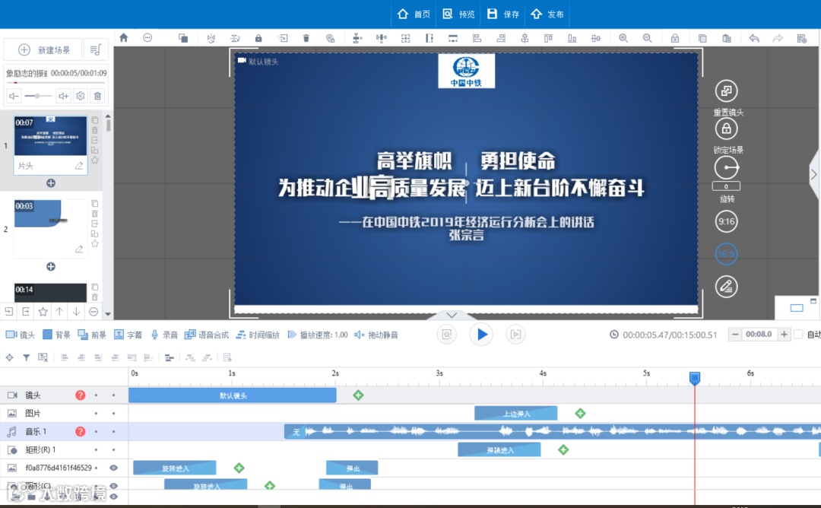This screenshot has width=821, height=508.
Task: Toggle canvas lock with outlined padlock icon
Action: click(675, 38)
